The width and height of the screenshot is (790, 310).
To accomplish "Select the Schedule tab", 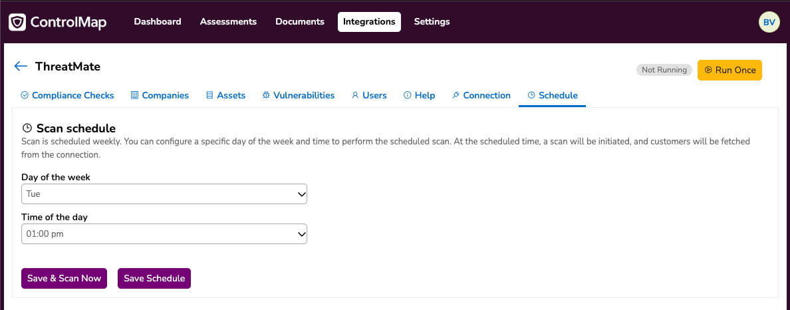I will click(552, 95).
